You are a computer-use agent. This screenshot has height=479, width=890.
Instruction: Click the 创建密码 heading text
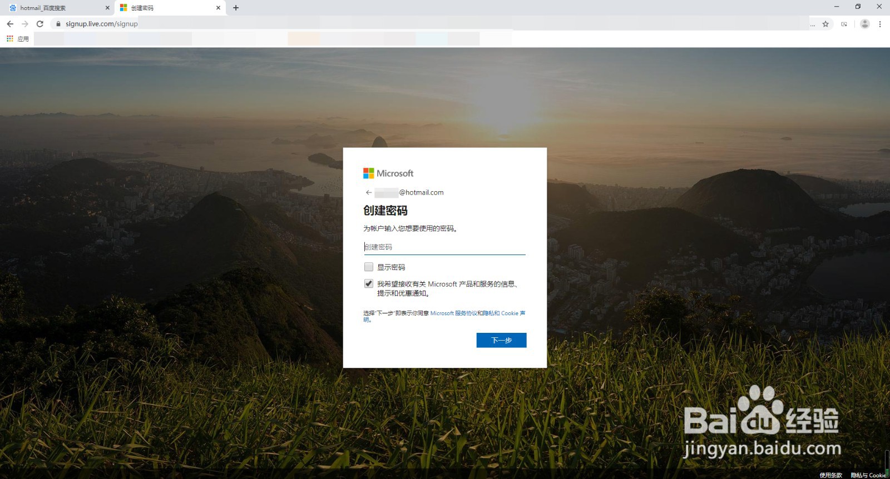[x=385, y=211]
